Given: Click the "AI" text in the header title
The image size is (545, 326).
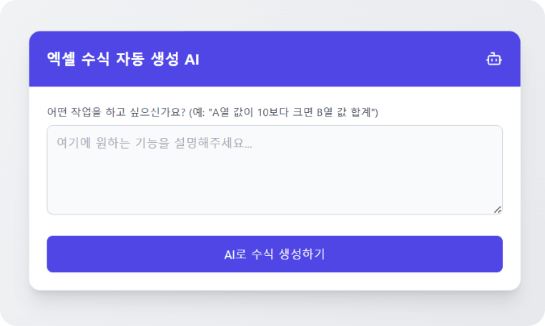Looking at the screenshot, I should point(192,60).
